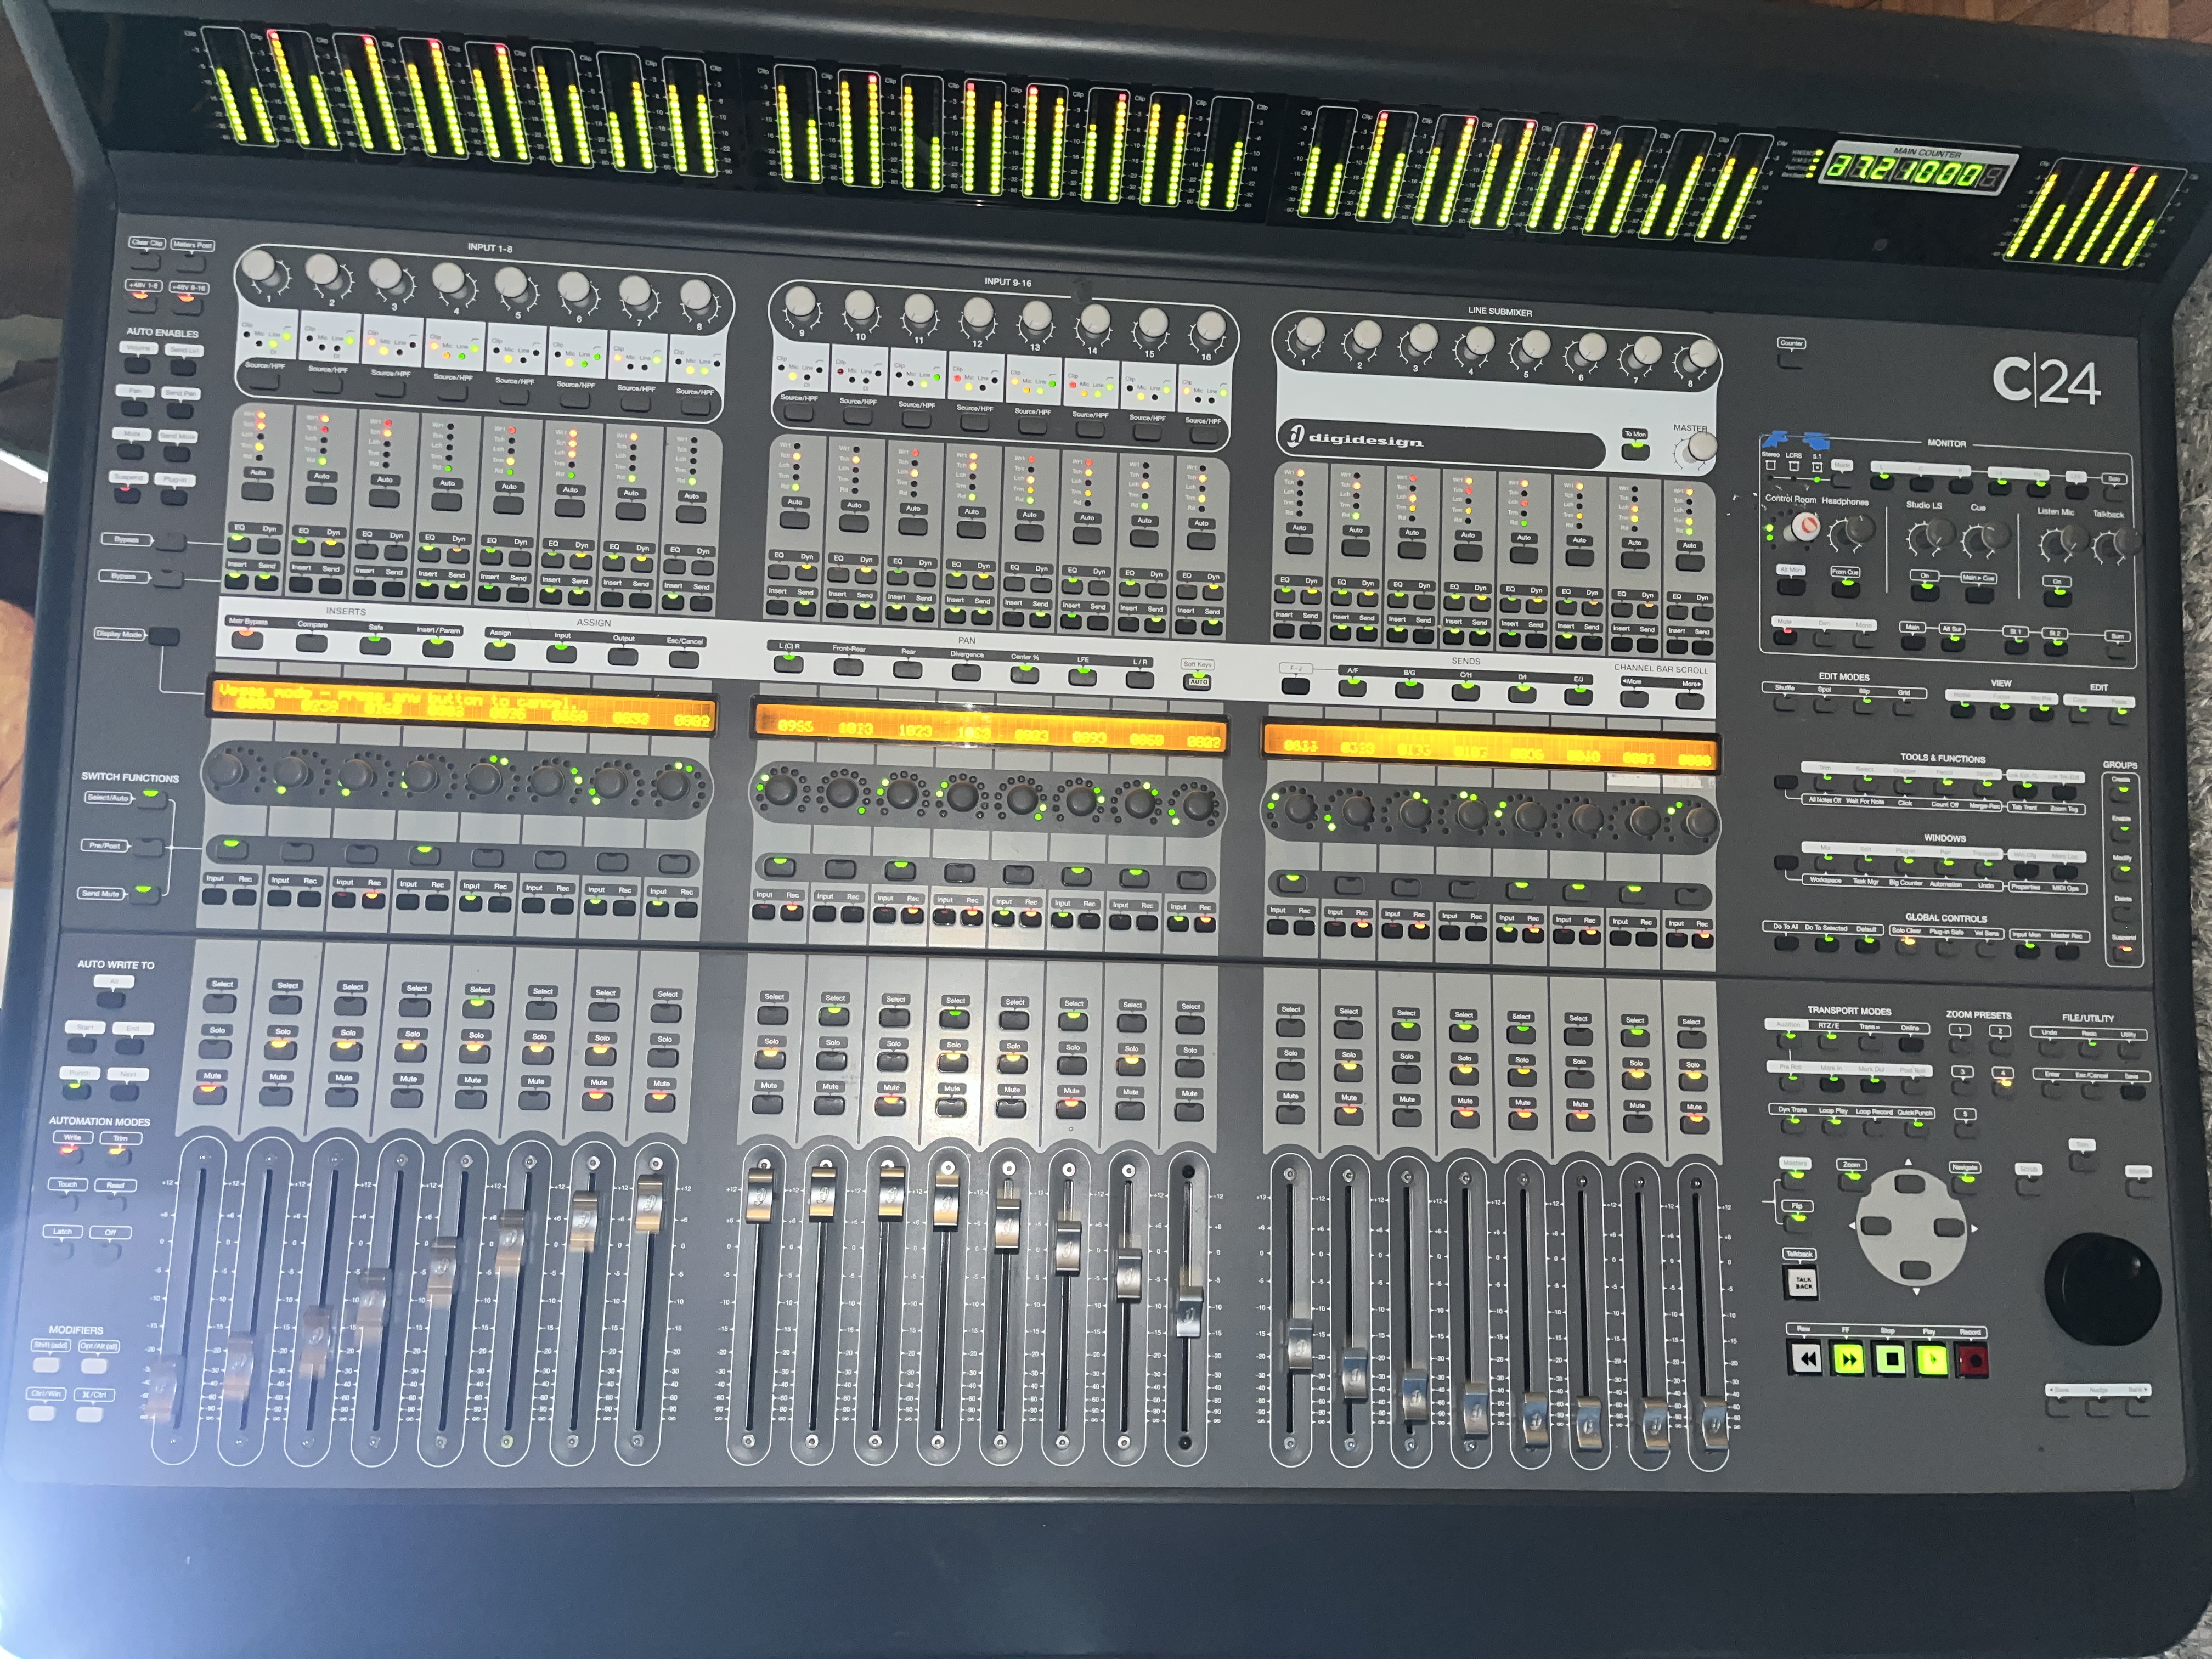
Task: Hit the Rew rewind transport button
Action: pyautogui.click(x=1805, y=1358)
